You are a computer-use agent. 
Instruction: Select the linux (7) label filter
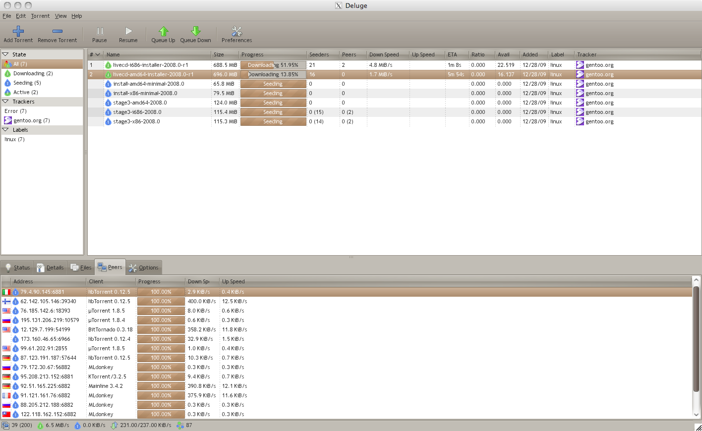[x=42, y=140]
